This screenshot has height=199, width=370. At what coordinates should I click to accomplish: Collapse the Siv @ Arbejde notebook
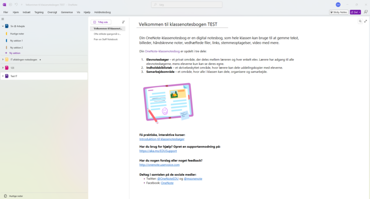[x=2, y=27]
